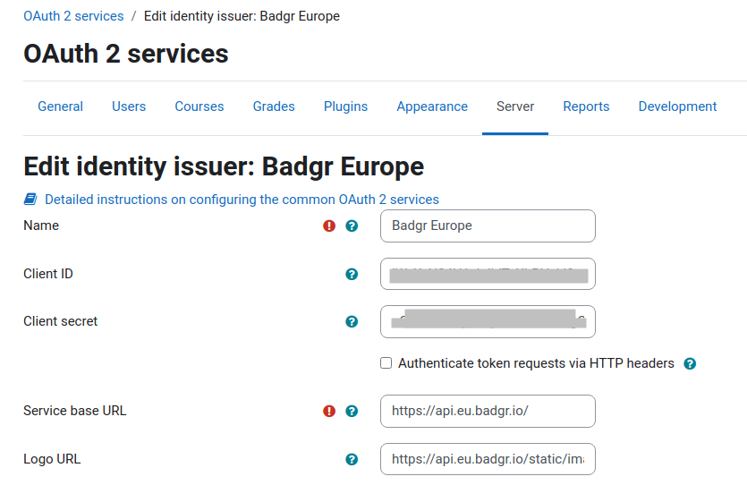Open the Reports tab
The height and width of the screenshot is (485, 747).
click(x=586, y=106)
